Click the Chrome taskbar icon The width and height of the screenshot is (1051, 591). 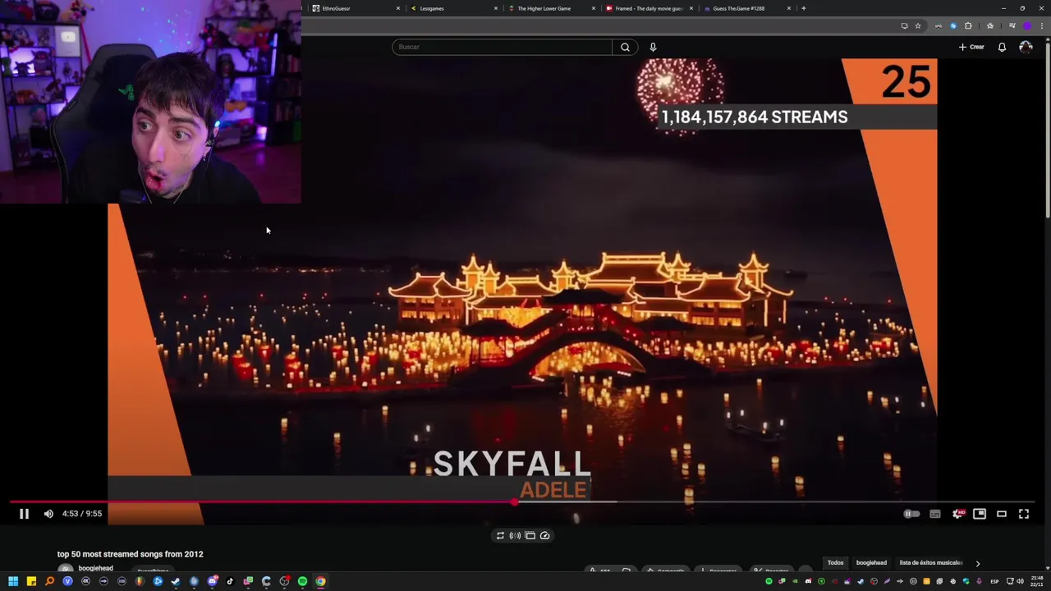[x=320, y=581]
